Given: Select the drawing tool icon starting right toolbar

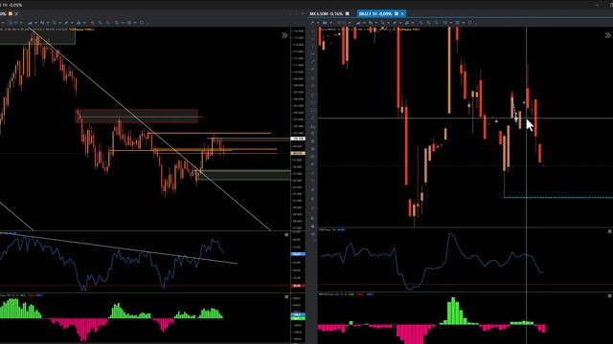Looking at the screenshot, I should click(x=312, y=23).
